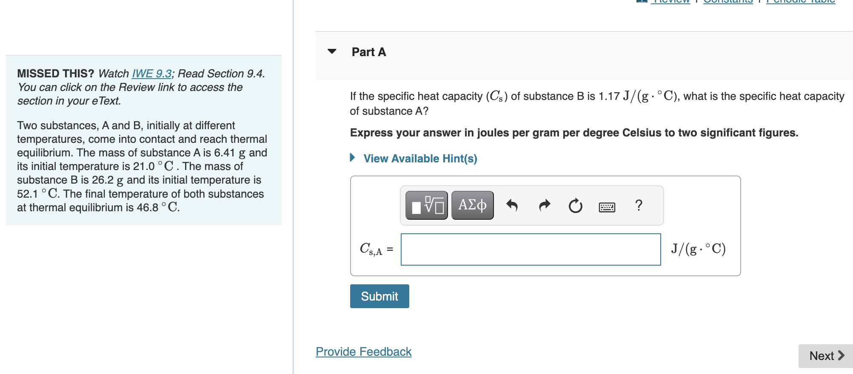
Task: Undo the last equation edit
Action: point(513,205)
